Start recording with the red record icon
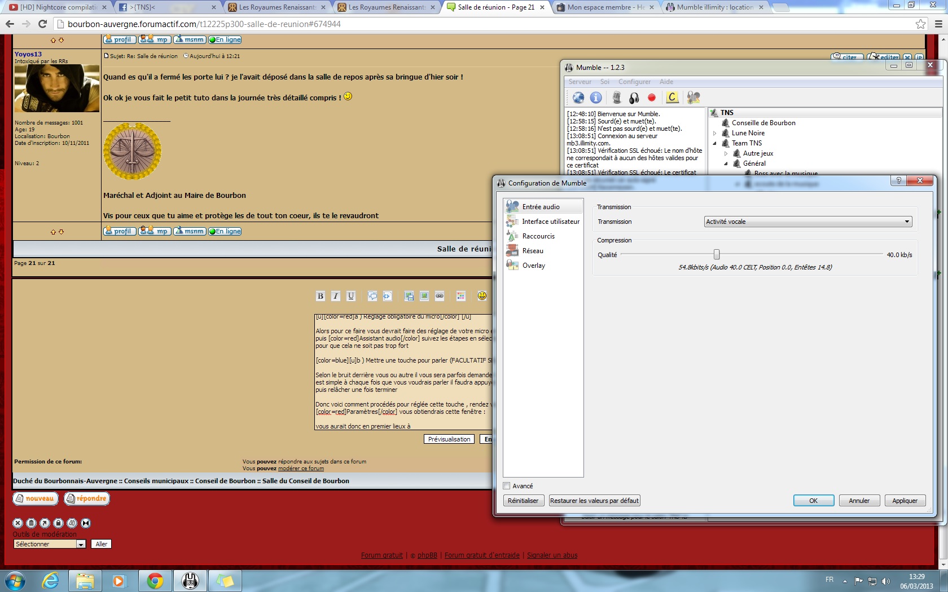 pos(652,98)
